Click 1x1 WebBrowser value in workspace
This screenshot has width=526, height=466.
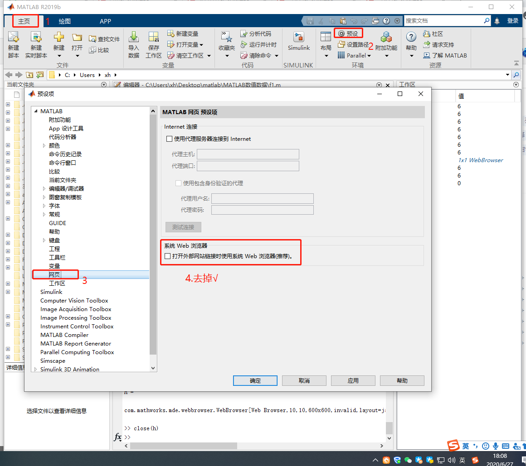coord(480,160)
